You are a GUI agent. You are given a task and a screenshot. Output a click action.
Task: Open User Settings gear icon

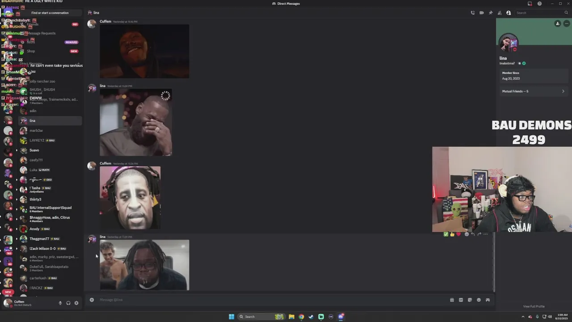(76, 303)
